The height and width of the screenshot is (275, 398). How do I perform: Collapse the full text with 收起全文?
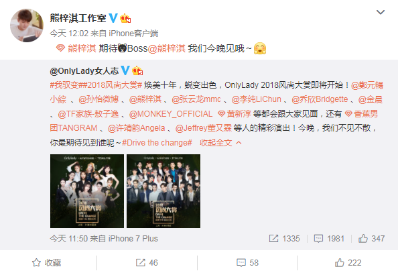point(220,143)
